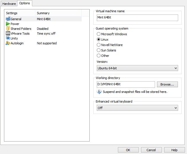Click 'Mint 64Bit' in the Summary column
This screenshot has width=187, height=154.
(44, 19)
